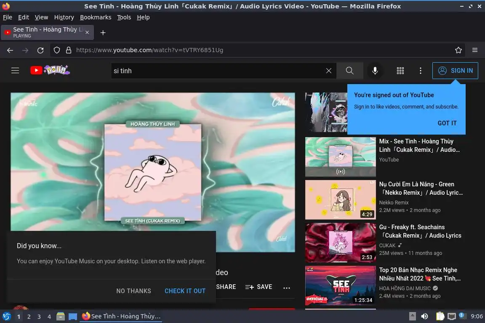Open Top 20 Bản Nhạc Remix title
Viewport: 485px width, 323px height.
[x=420, y=274]
